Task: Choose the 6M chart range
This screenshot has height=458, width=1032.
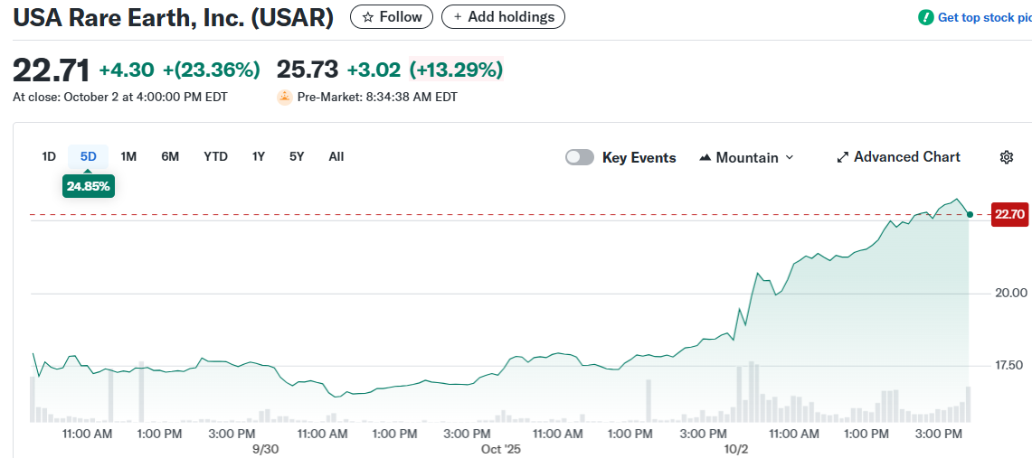Action: click(170, 156)
